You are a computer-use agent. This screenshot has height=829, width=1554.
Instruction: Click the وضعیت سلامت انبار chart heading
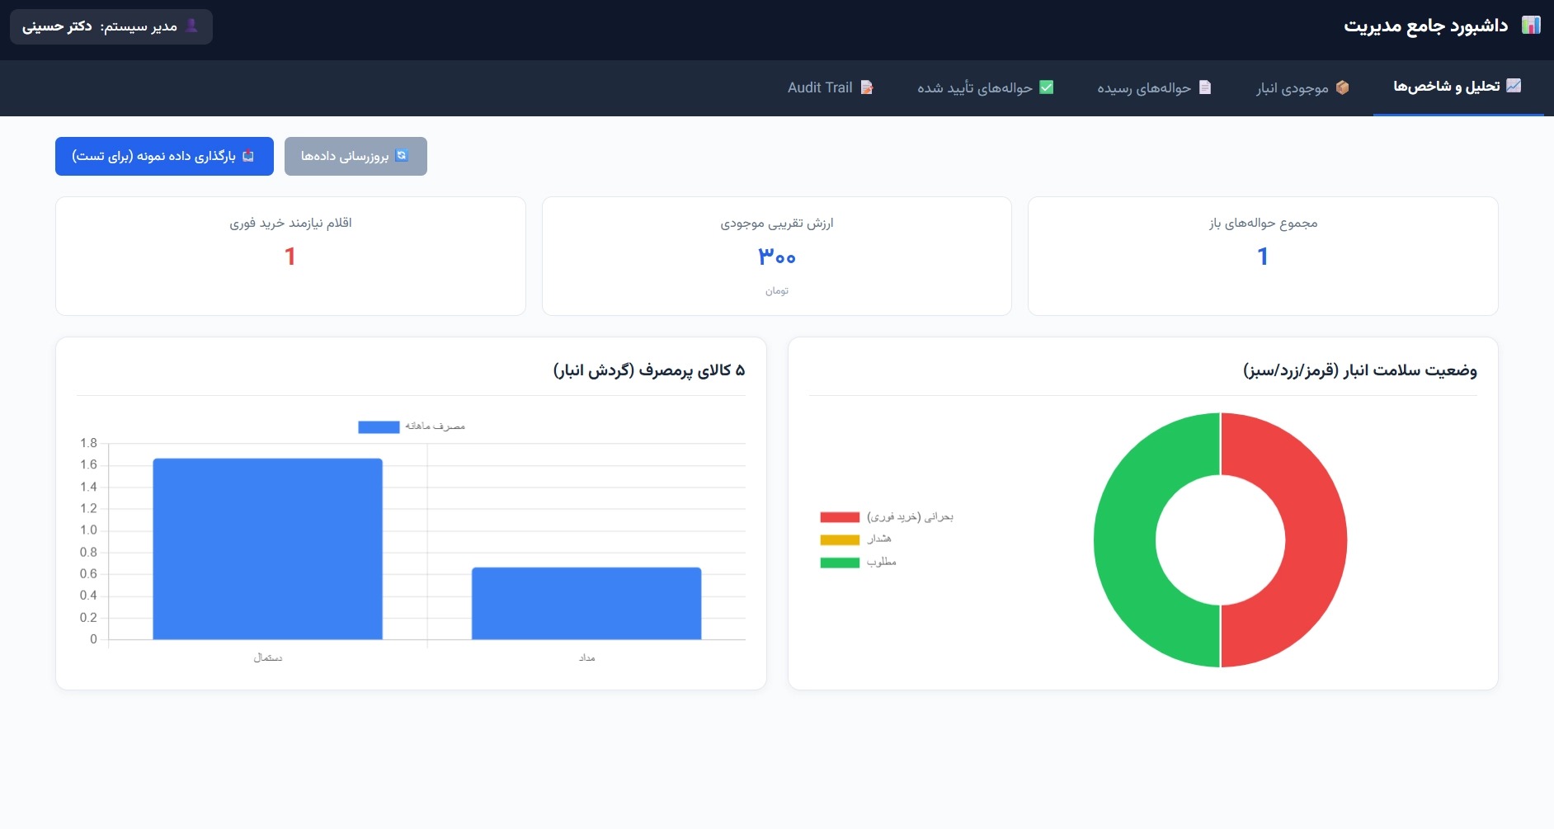click(1360, 370)
